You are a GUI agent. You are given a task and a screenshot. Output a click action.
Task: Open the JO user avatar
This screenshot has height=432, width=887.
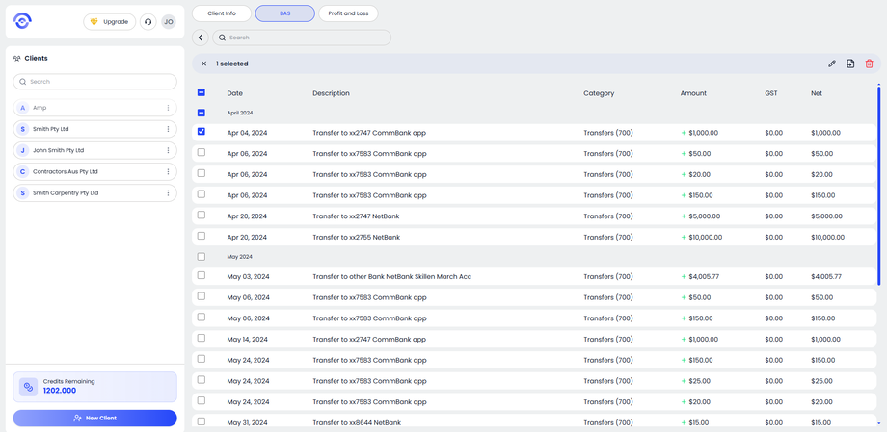click(169, 21)
